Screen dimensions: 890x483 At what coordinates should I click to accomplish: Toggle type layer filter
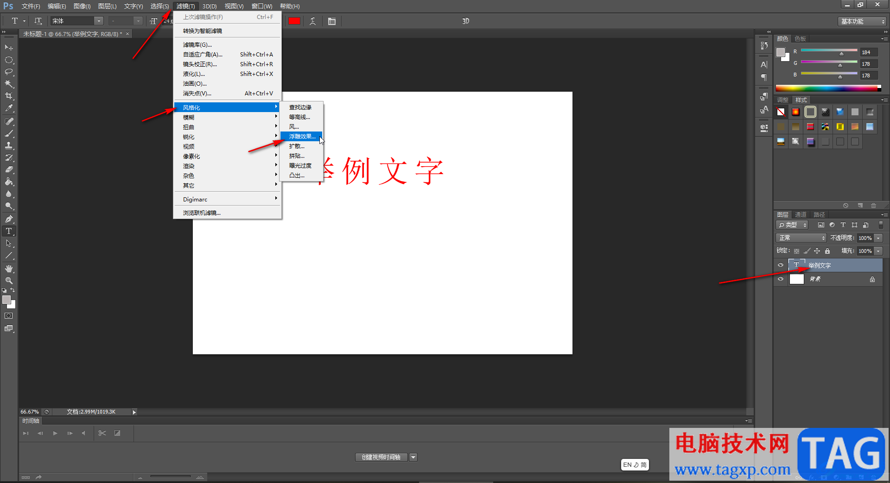[843, 225]
